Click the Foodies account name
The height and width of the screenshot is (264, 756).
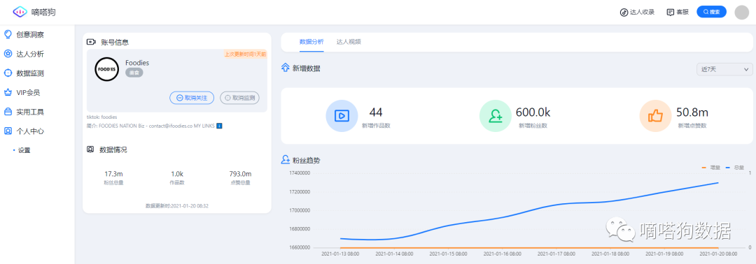tap(137, 63)
